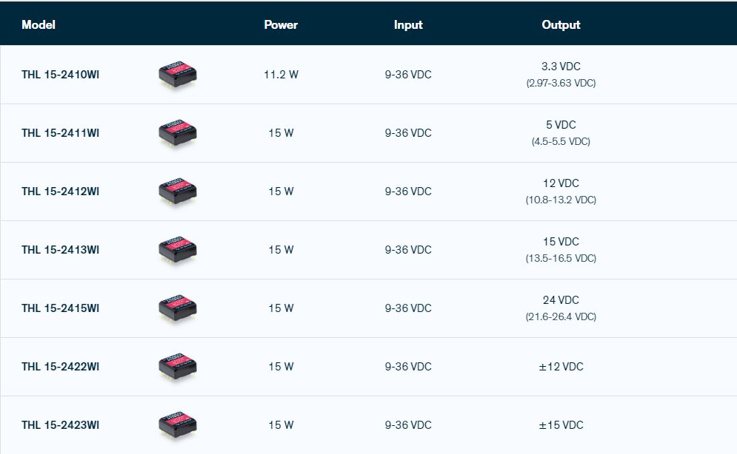Click the THL 15-2410WI product thumbnail
This screenshot has width=737, height=454.
(178, 75)
